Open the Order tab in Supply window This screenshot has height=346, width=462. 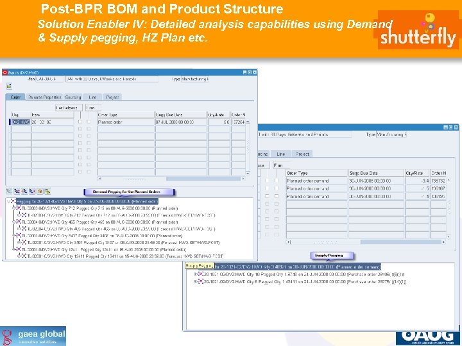click(x=15, y=97)
